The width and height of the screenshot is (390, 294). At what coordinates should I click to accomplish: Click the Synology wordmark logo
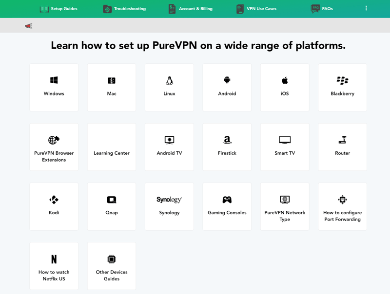(x=169, y=200)
